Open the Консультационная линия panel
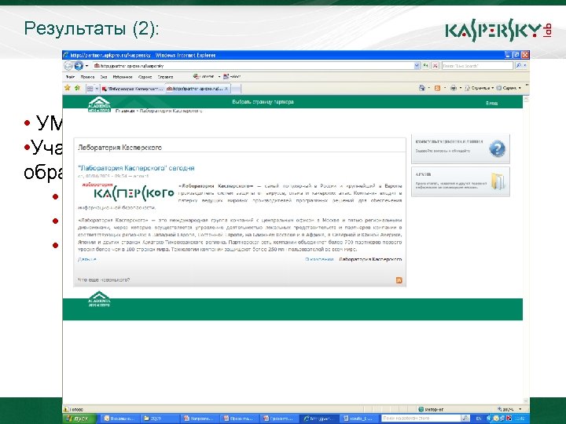The height and width of the screenshot is (424, 566). [461, 149]
